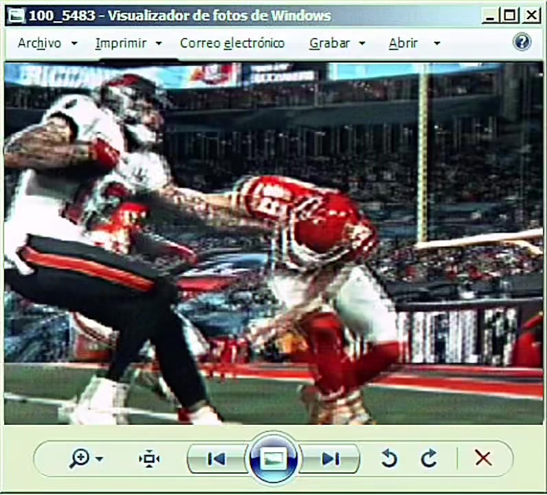This screenshot has width=547, height=495.
Task: Rotate the photo clockwise
Action: [x=429, y=459]
